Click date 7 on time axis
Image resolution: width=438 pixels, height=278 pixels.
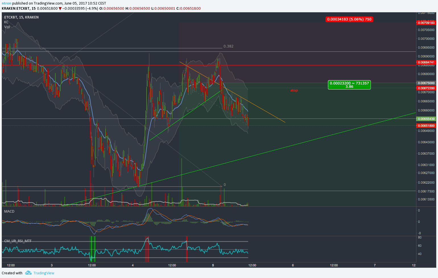375,265
